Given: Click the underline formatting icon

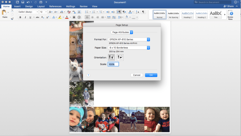Looking at the screenshot, I should [x=30, y=17].
